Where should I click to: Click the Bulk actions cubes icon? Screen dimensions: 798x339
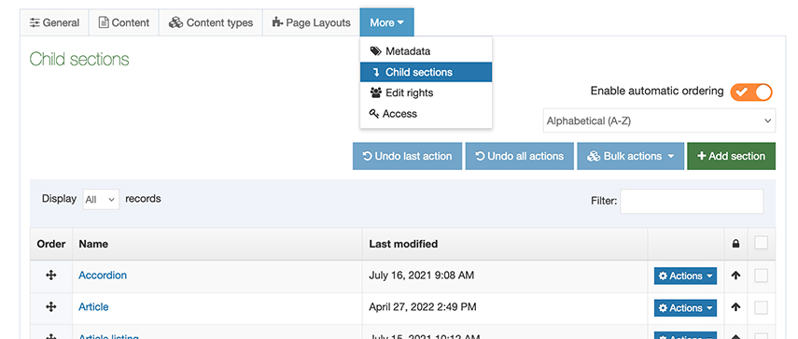[594, 156]
